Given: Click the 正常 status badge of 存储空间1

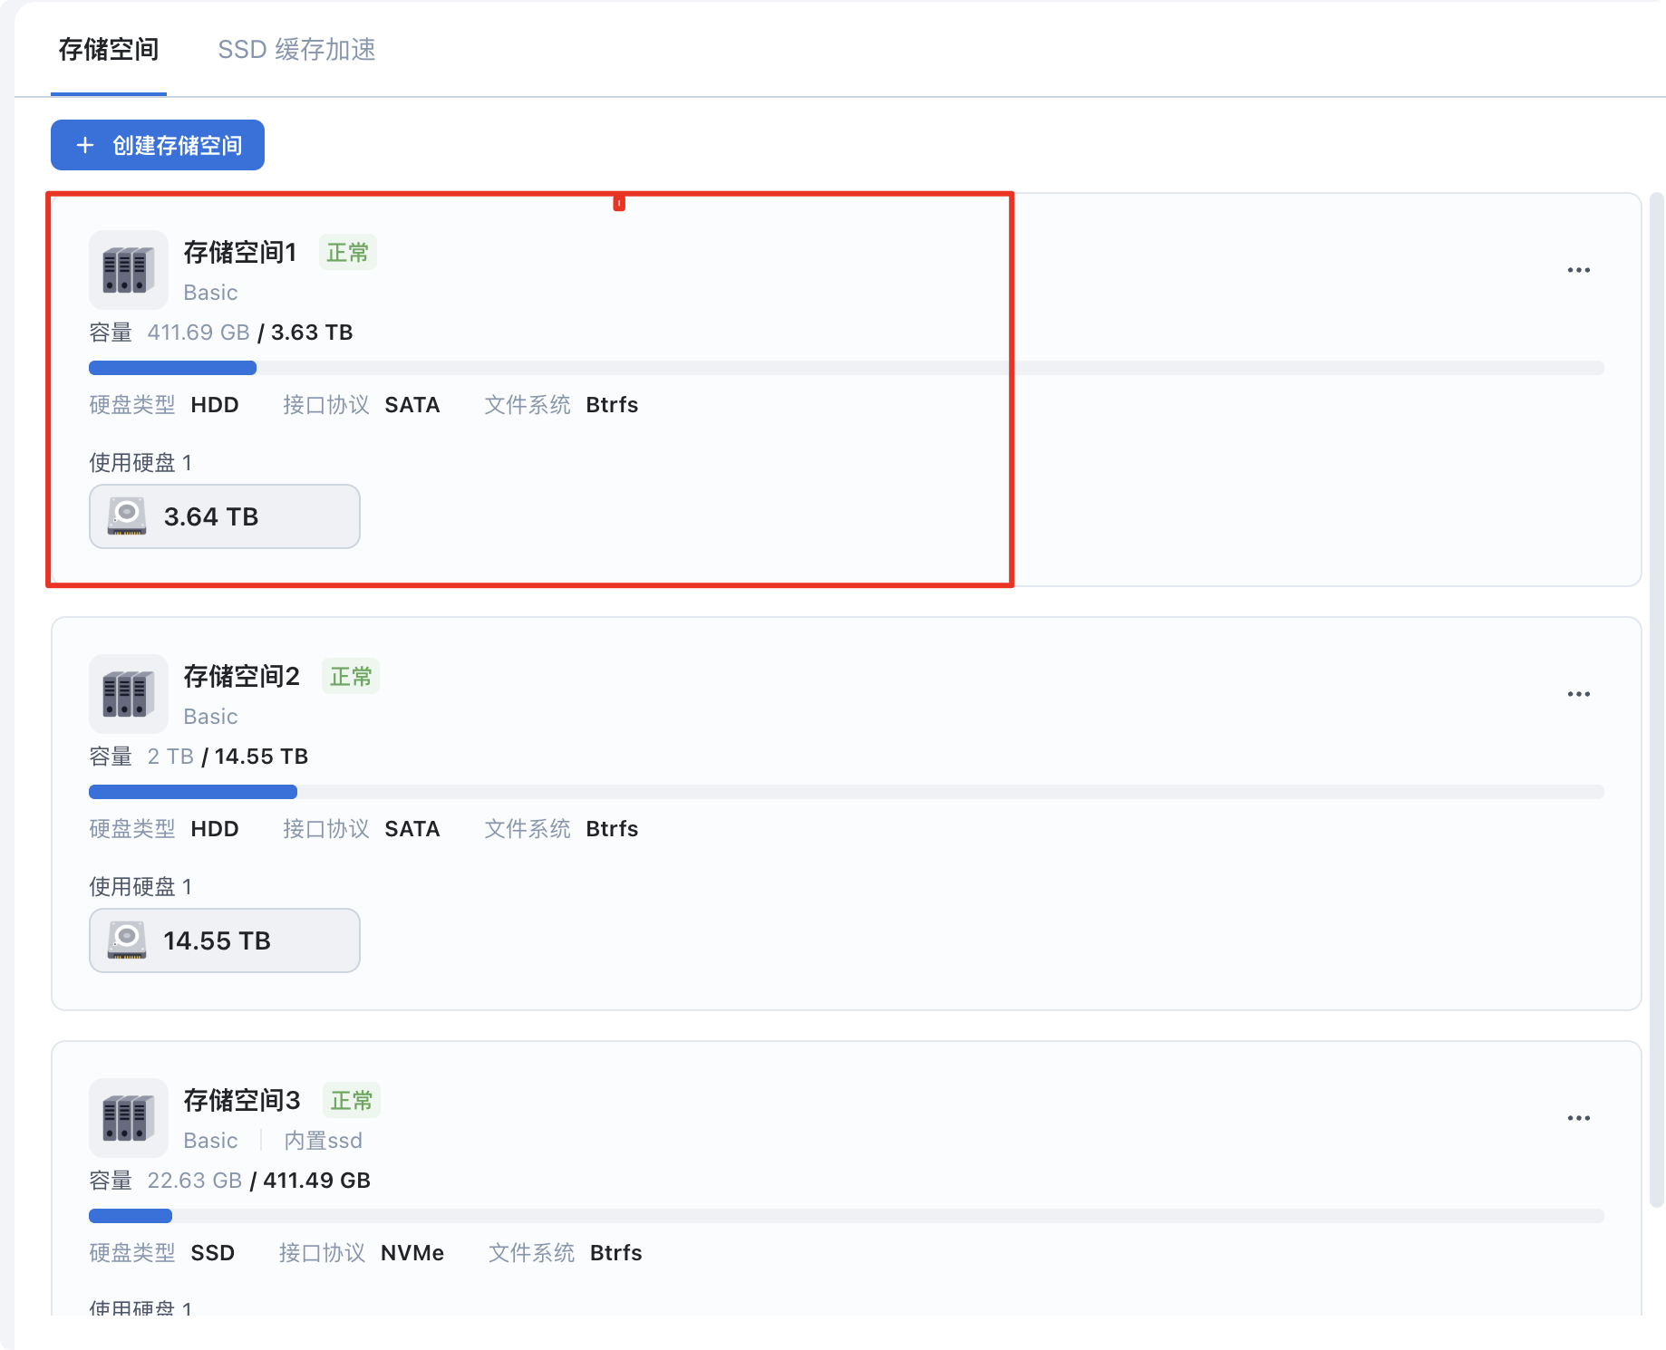Looking at the screenshot, I should [347, 253].
